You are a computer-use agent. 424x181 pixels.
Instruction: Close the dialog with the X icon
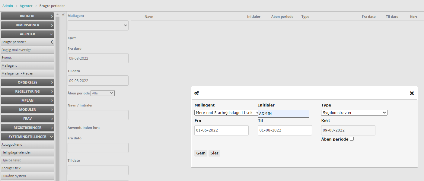click(x=412, y=93)
